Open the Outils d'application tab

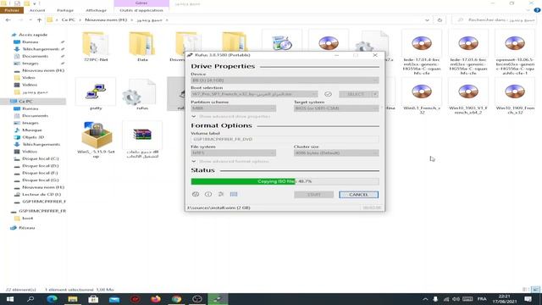click(141, 10)
